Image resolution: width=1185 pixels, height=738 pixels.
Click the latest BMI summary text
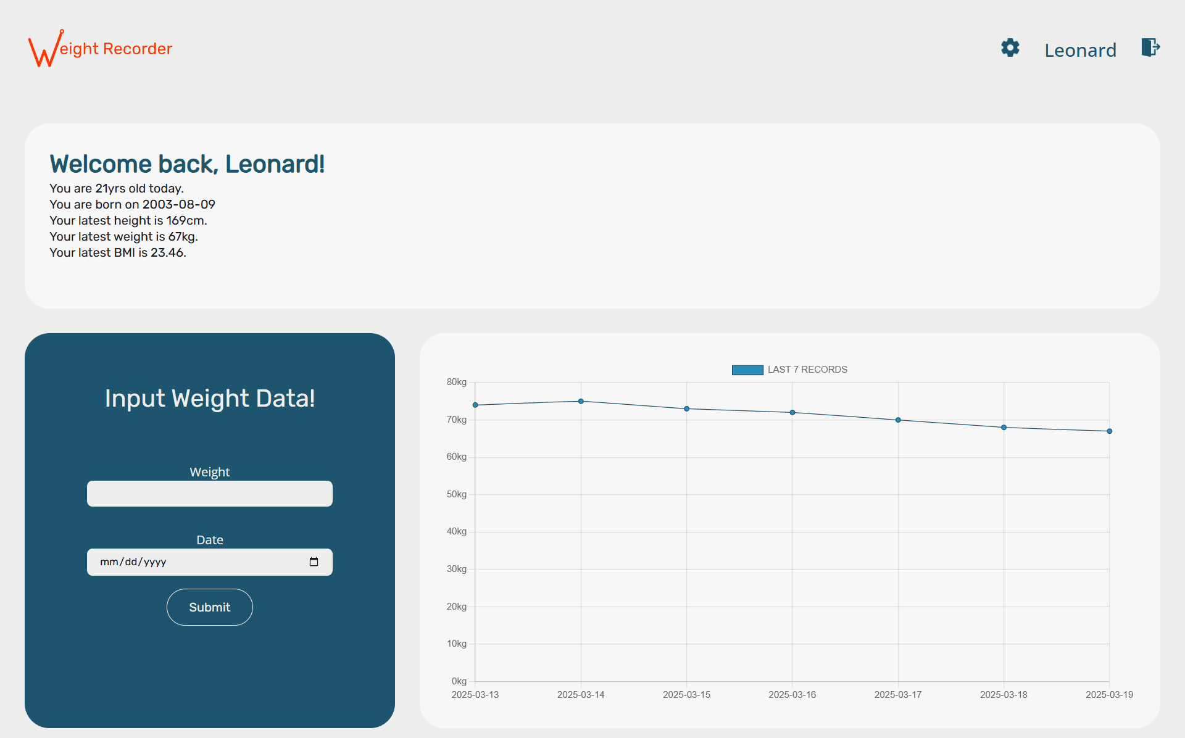(117, 252)
